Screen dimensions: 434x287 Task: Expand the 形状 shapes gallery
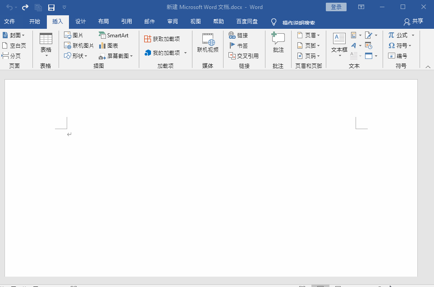click(x=76, y=56)
